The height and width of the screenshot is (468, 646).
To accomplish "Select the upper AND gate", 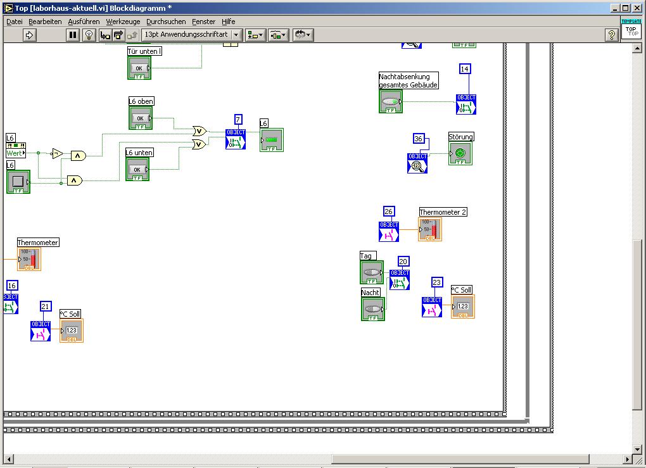I will coord(79,156).
